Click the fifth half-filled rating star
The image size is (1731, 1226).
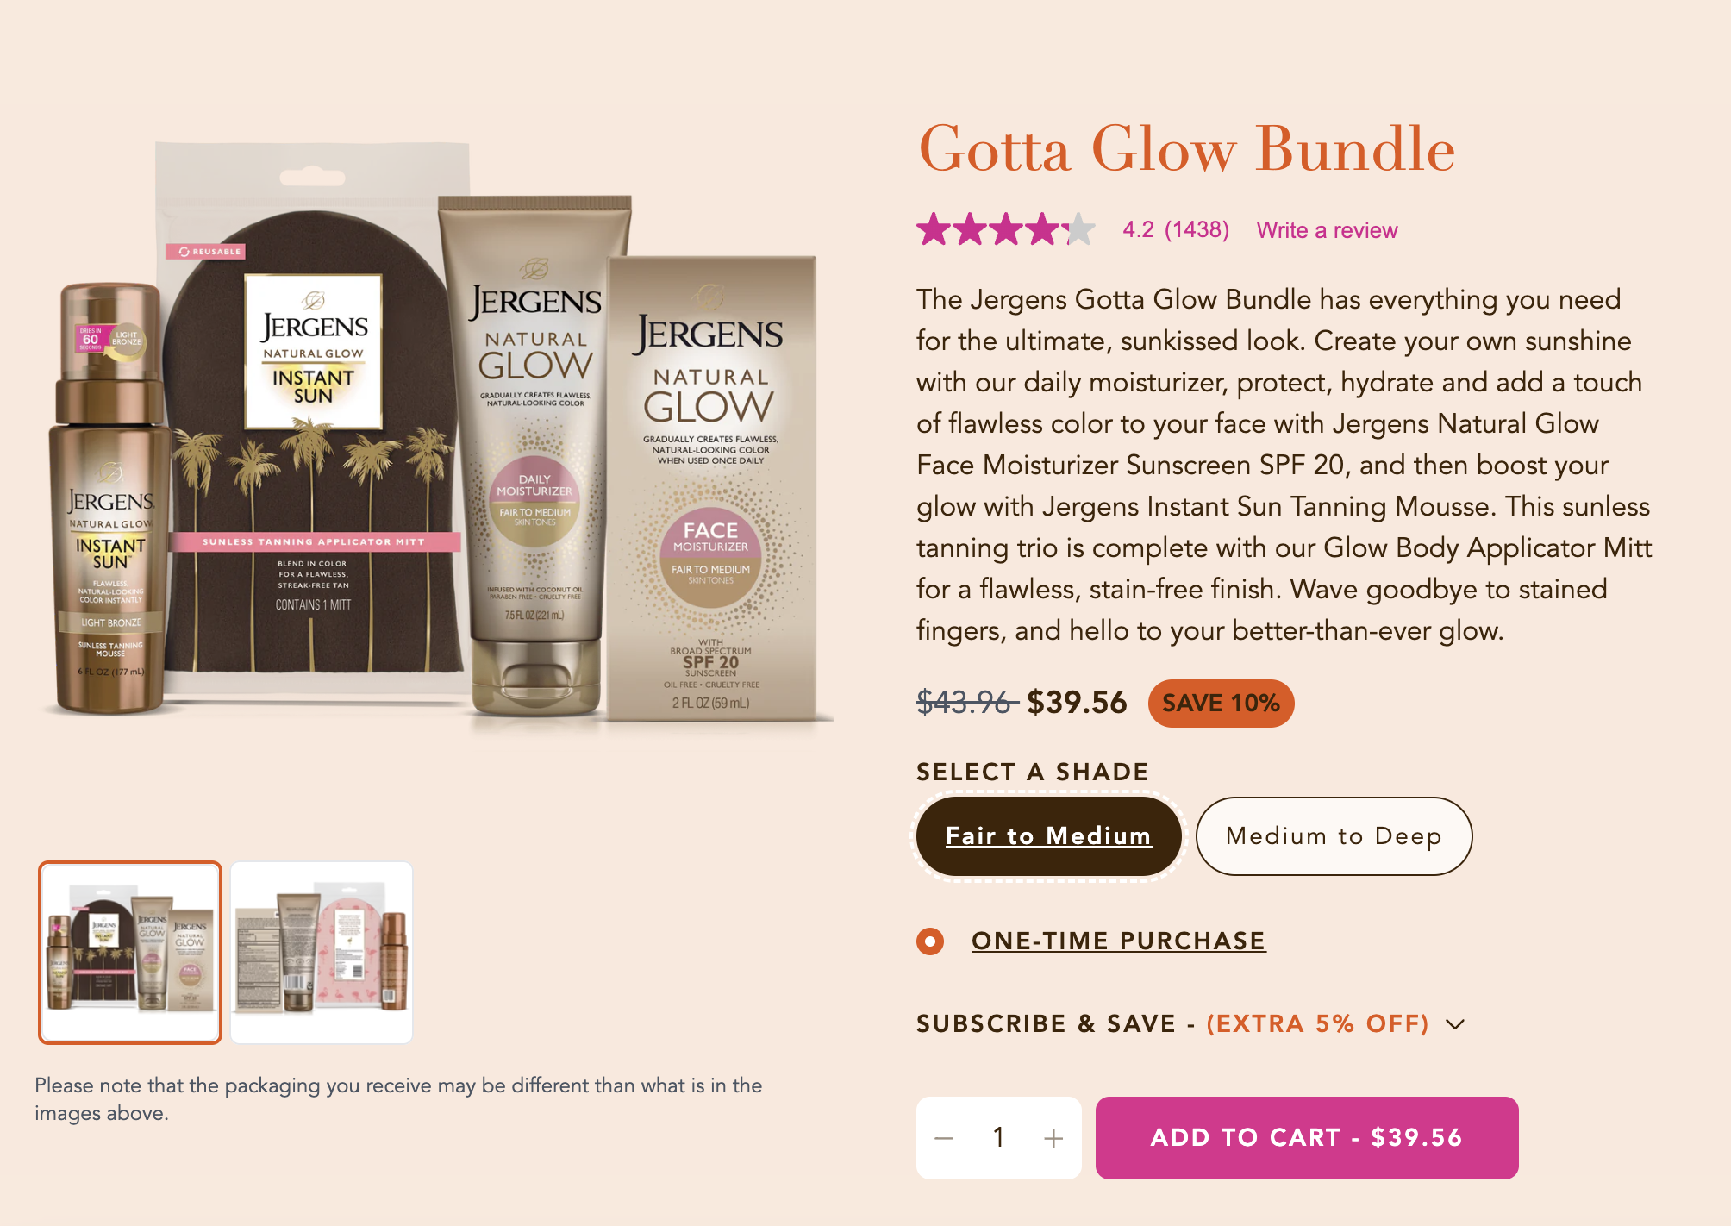click(x=1078, y=229)
